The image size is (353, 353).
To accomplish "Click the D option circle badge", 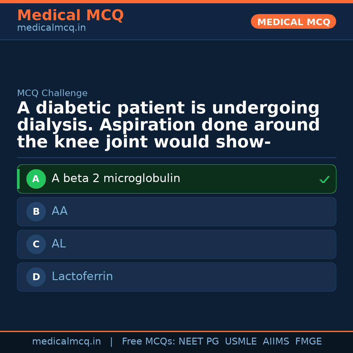I will click(x=36, y=277).
